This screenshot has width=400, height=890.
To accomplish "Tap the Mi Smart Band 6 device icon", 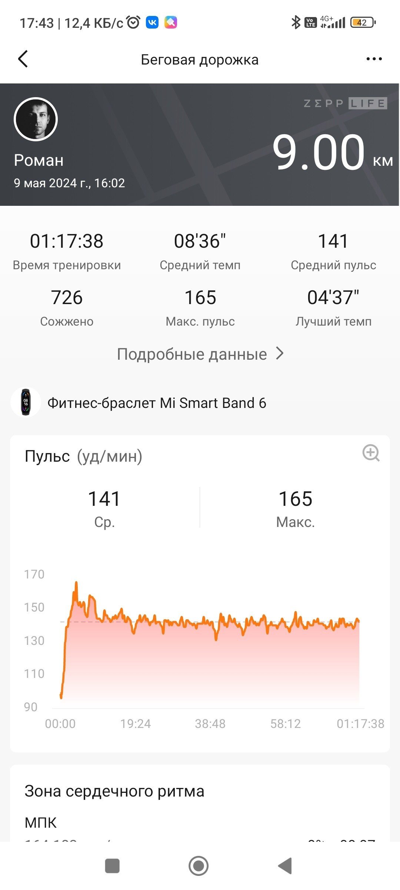I will pos(26,402).
